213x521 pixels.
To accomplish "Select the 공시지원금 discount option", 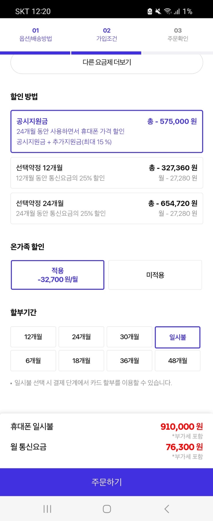I will click(107, 131).
